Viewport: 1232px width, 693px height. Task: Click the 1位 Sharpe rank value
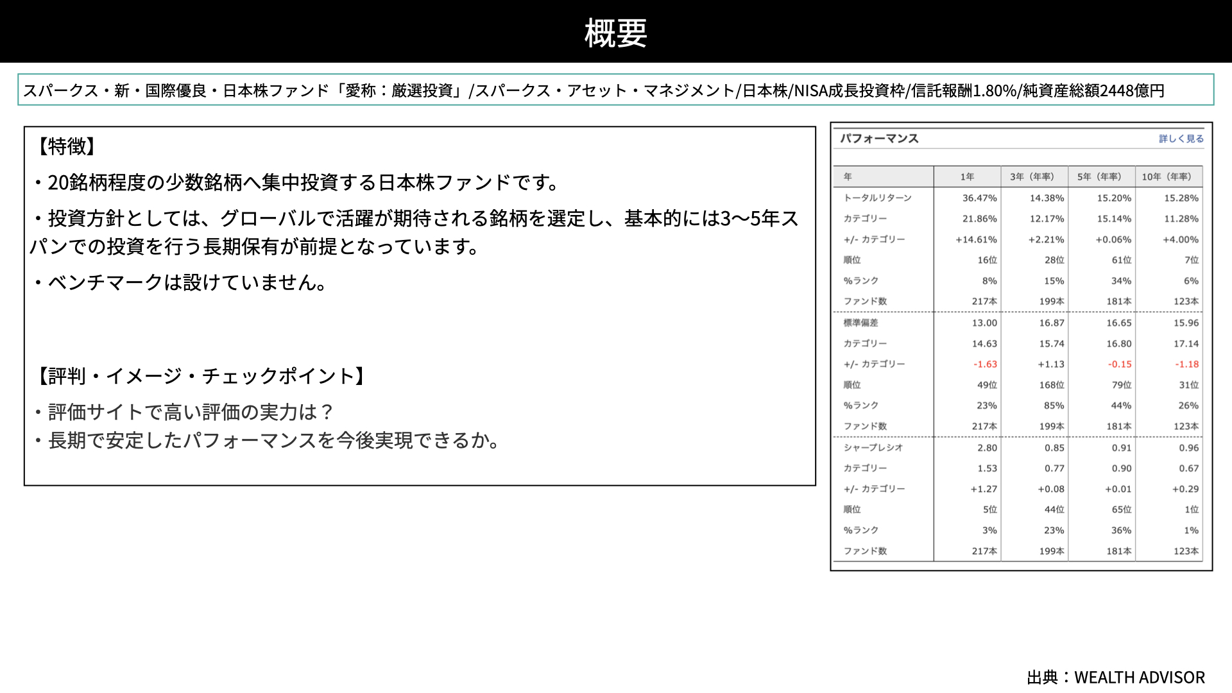point(1191,509)
